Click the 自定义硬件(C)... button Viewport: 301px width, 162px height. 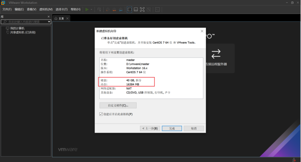118,105
